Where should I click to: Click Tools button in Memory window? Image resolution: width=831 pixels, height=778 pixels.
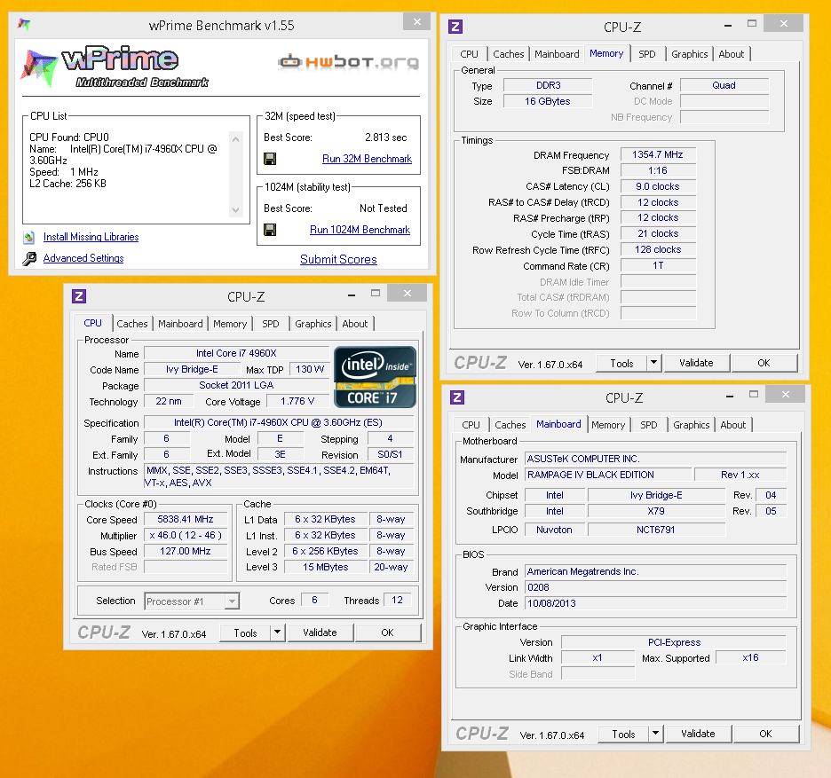(x=621, y=363)
